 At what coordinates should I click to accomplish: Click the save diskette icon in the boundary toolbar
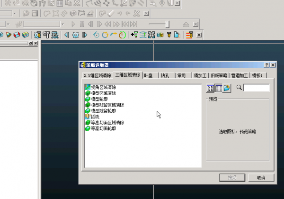pos(35,13)
